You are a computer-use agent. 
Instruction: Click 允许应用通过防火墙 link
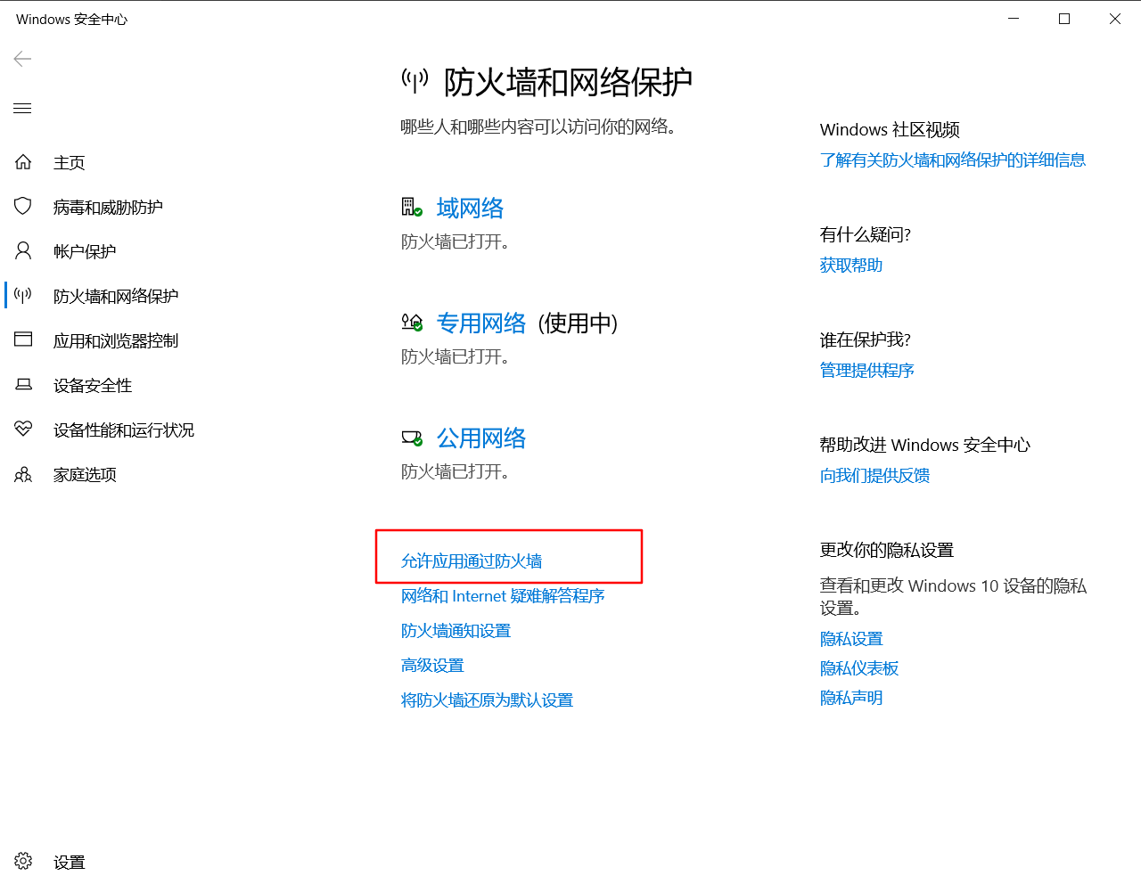(x=472, y=561)
